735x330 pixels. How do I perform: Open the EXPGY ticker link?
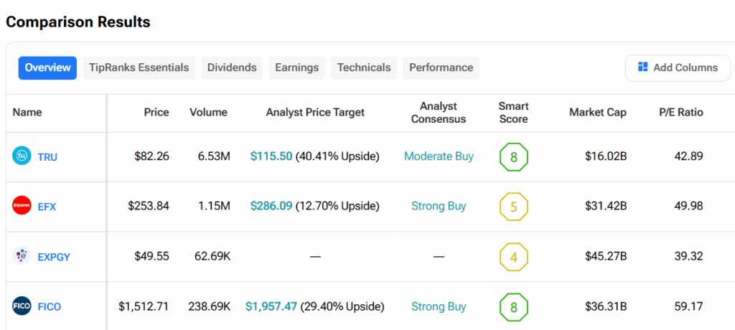click(x=54, y=257)
